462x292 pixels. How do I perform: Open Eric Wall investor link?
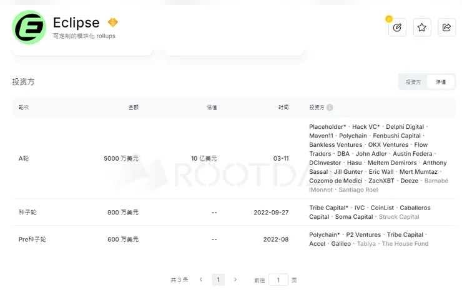(x=381, y=172)
